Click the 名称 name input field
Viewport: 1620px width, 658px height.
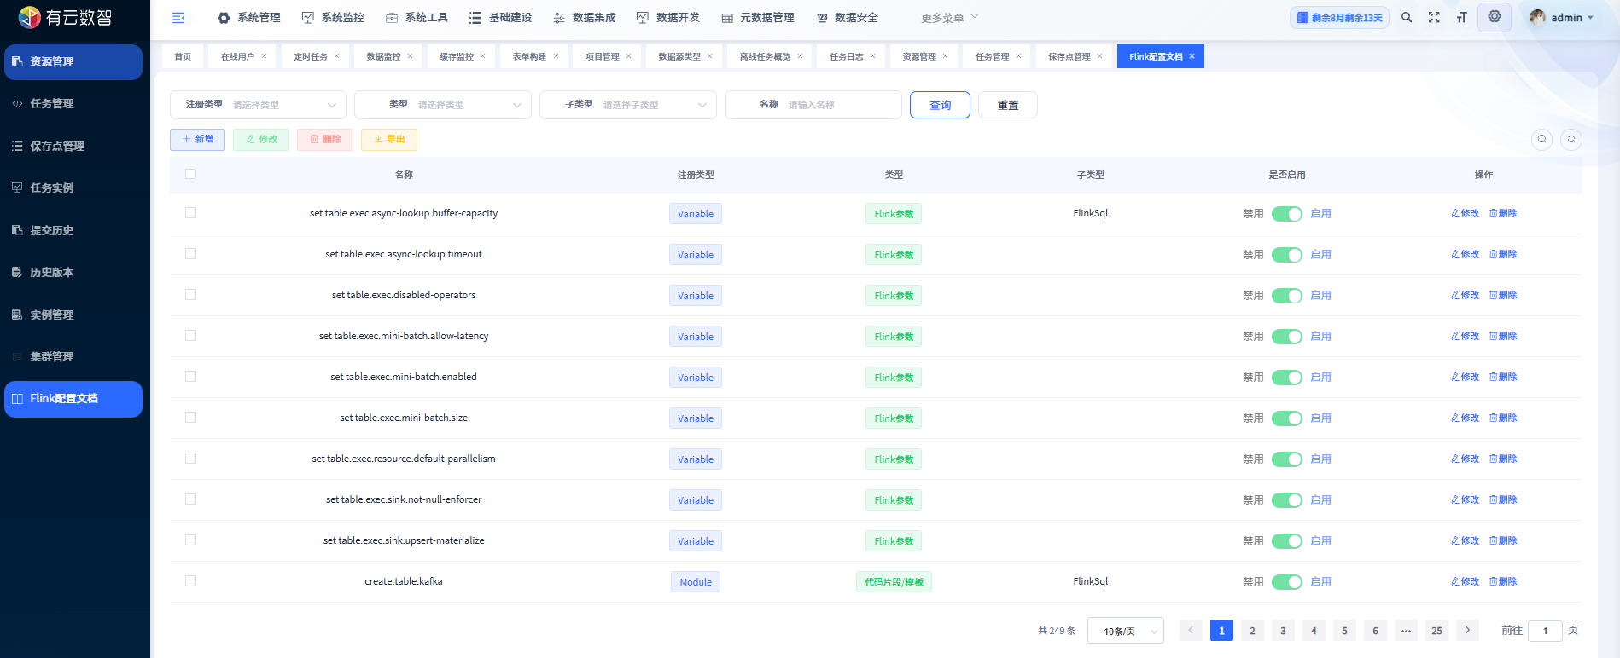pyautogui.click(x=839, y=105)
